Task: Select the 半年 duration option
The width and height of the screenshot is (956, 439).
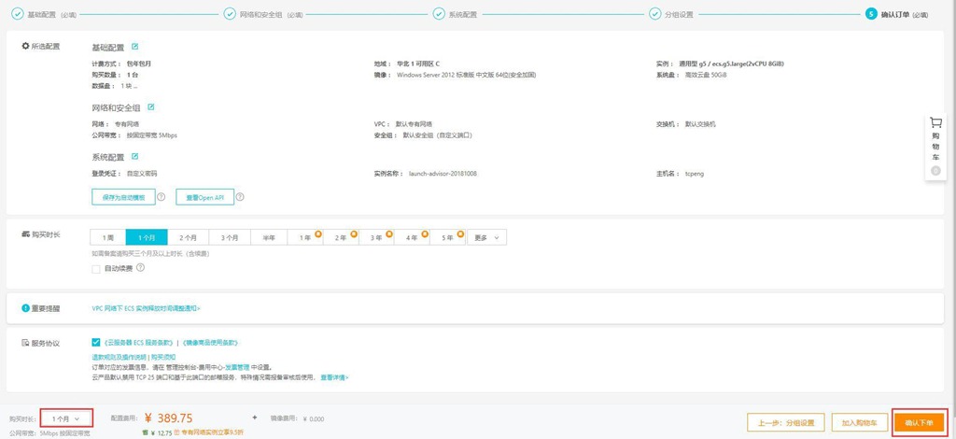Action: click(x=269, y=237)
